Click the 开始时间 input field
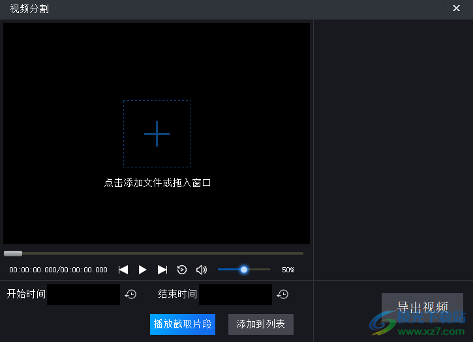 point(84,294)
